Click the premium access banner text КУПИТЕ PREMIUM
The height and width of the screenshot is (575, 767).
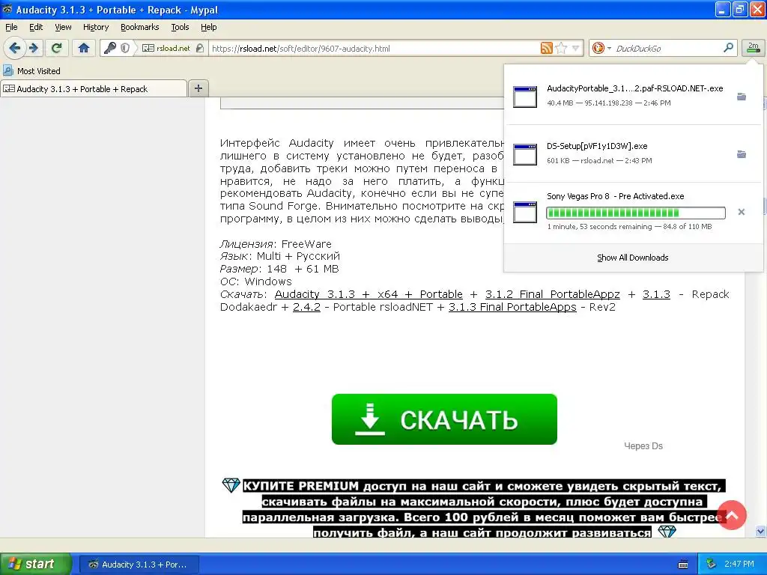point(301,486)
